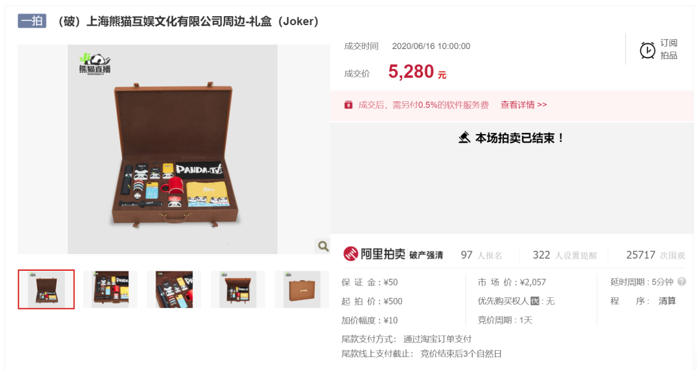The image size is (697, 370).
Task: Click the question mark beside 延时周期
Action: 682,282
